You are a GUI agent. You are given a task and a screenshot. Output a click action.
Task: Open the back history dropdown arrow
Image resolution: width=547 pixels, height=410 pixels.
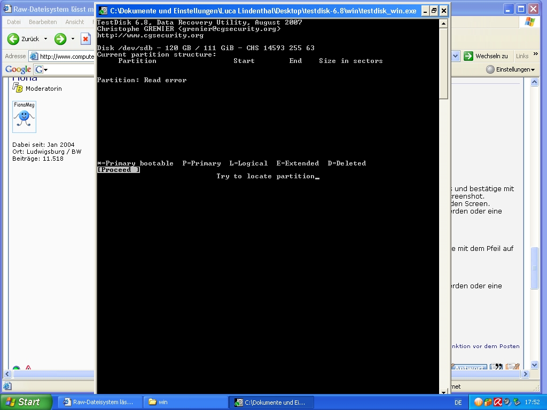(45, 38)
